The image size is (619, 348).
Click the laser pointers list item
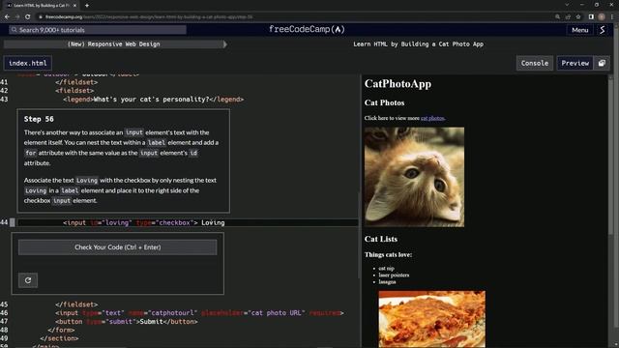click(394, 275)
